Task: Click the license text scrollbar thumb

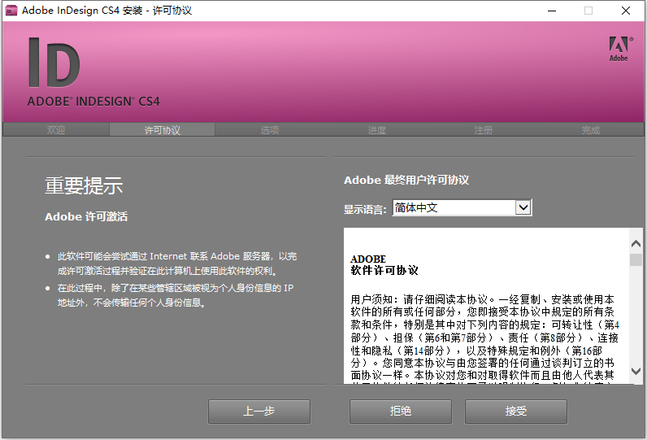Action: pyautogui.click(x=636, y=259)
